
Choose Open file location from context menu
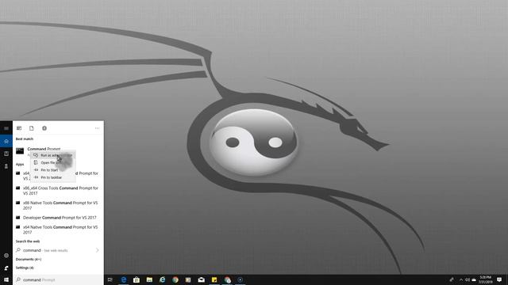pos(53,162)
